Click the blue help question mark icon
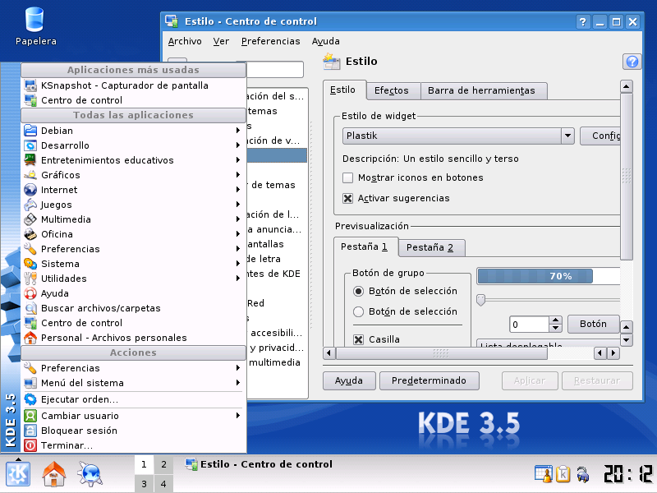The width and height of the screenshot is (657, 493). coord(632,62)
